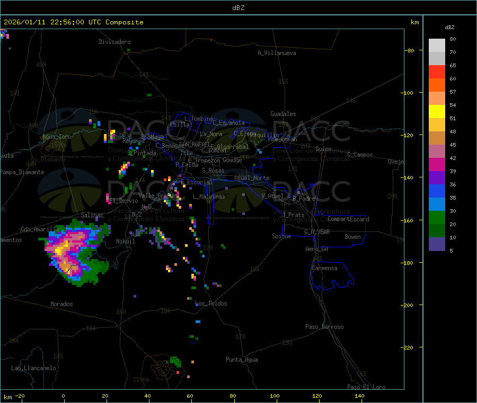Click the 'Los_Toldos' map label
The image size is (477, 403).
211,303
